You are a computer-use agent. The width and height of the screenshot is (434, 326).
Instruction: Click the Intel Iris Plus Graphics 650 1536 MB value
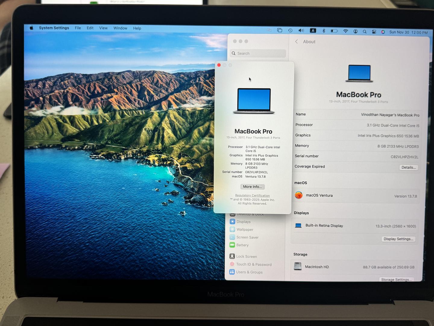click(388, 136)
